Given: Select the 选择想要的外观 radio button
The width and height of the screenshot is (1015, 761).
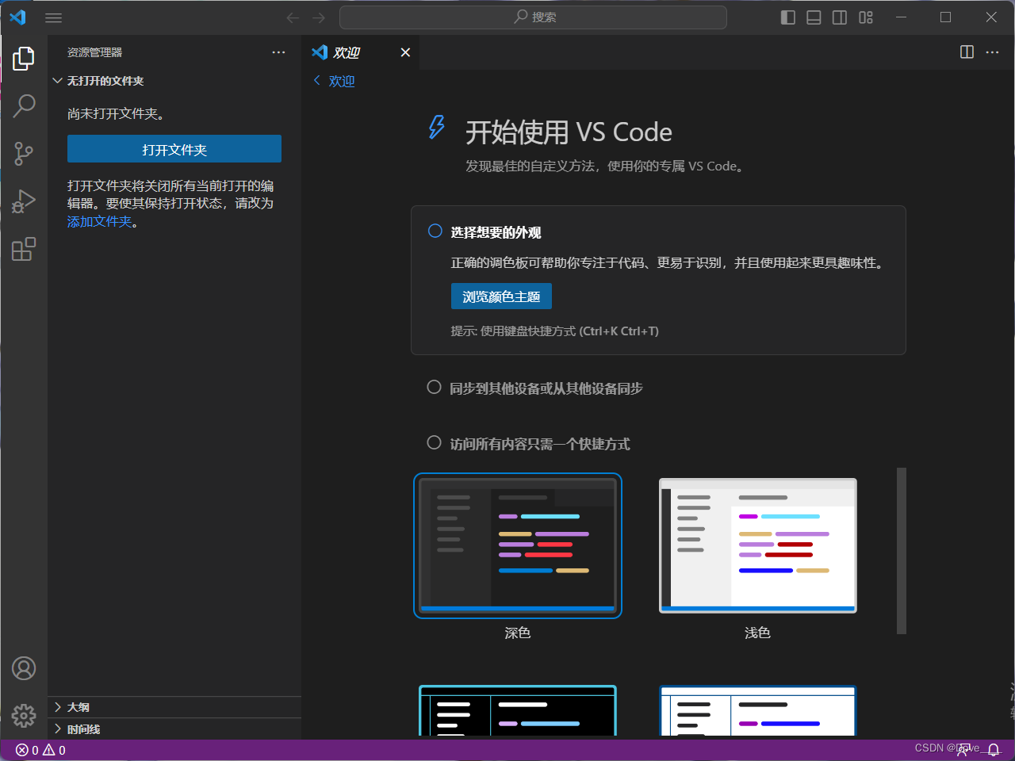Looking at the screenshot, I should pyautogui.click(x=435, y=230).
